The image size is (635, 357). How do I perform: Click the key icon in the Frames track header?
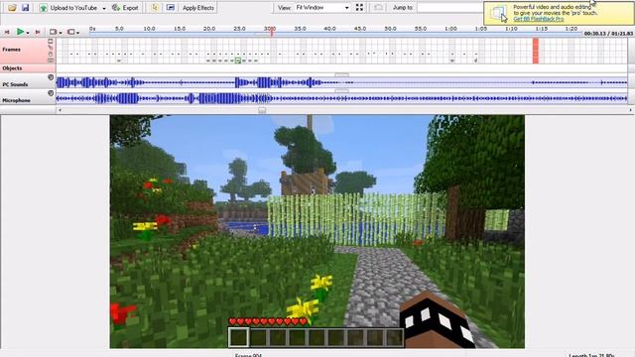pyautogui.click(x=51, y=48)
